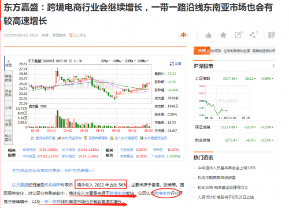This screenshot has width=289, height=208.
Task: Open 东方嘉盛资金流 link under chart
Action: tap(153, 138)
